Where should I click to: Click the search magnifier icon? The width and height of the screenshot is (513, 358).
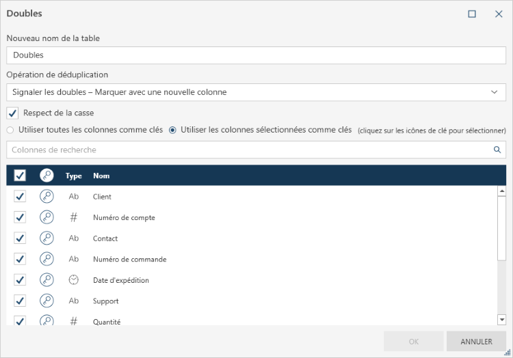497,150
